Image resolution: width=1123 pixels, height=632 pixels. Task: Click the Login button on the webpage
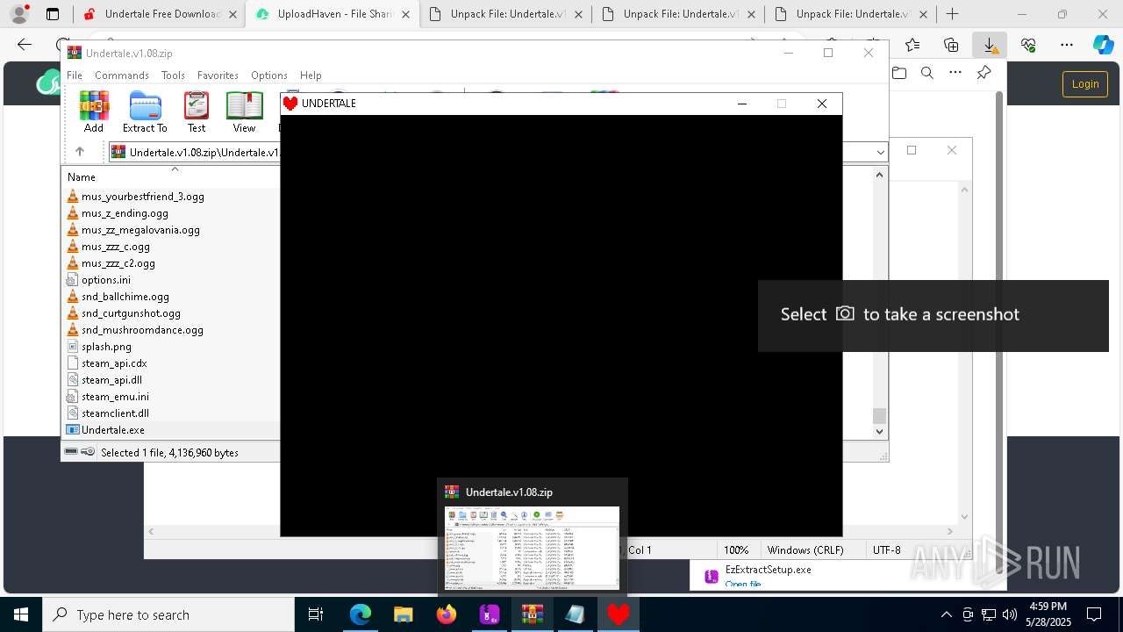click(1085, 84)
